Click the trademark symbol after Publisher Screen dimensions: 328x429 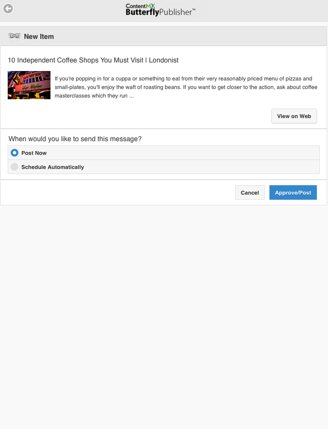click(194, 9)
